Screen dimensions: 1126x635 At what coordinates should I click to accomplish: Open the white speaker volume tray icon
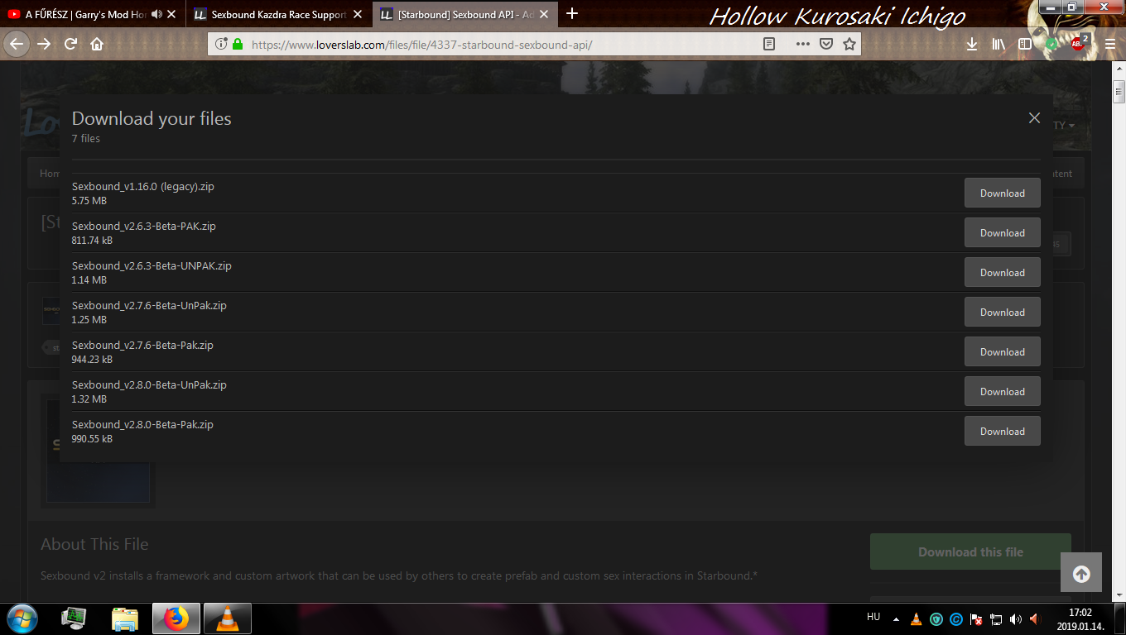click(1016, 618)
